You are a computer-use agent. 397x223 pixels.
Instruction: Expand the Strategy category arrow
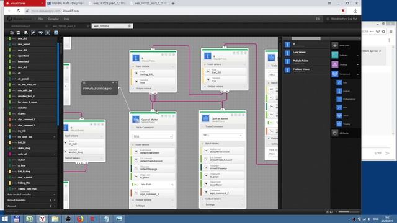[x=358, y=64]
